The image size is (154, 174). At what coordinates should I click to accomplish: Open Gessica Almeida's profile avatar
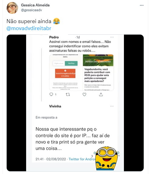pos(12,8)
